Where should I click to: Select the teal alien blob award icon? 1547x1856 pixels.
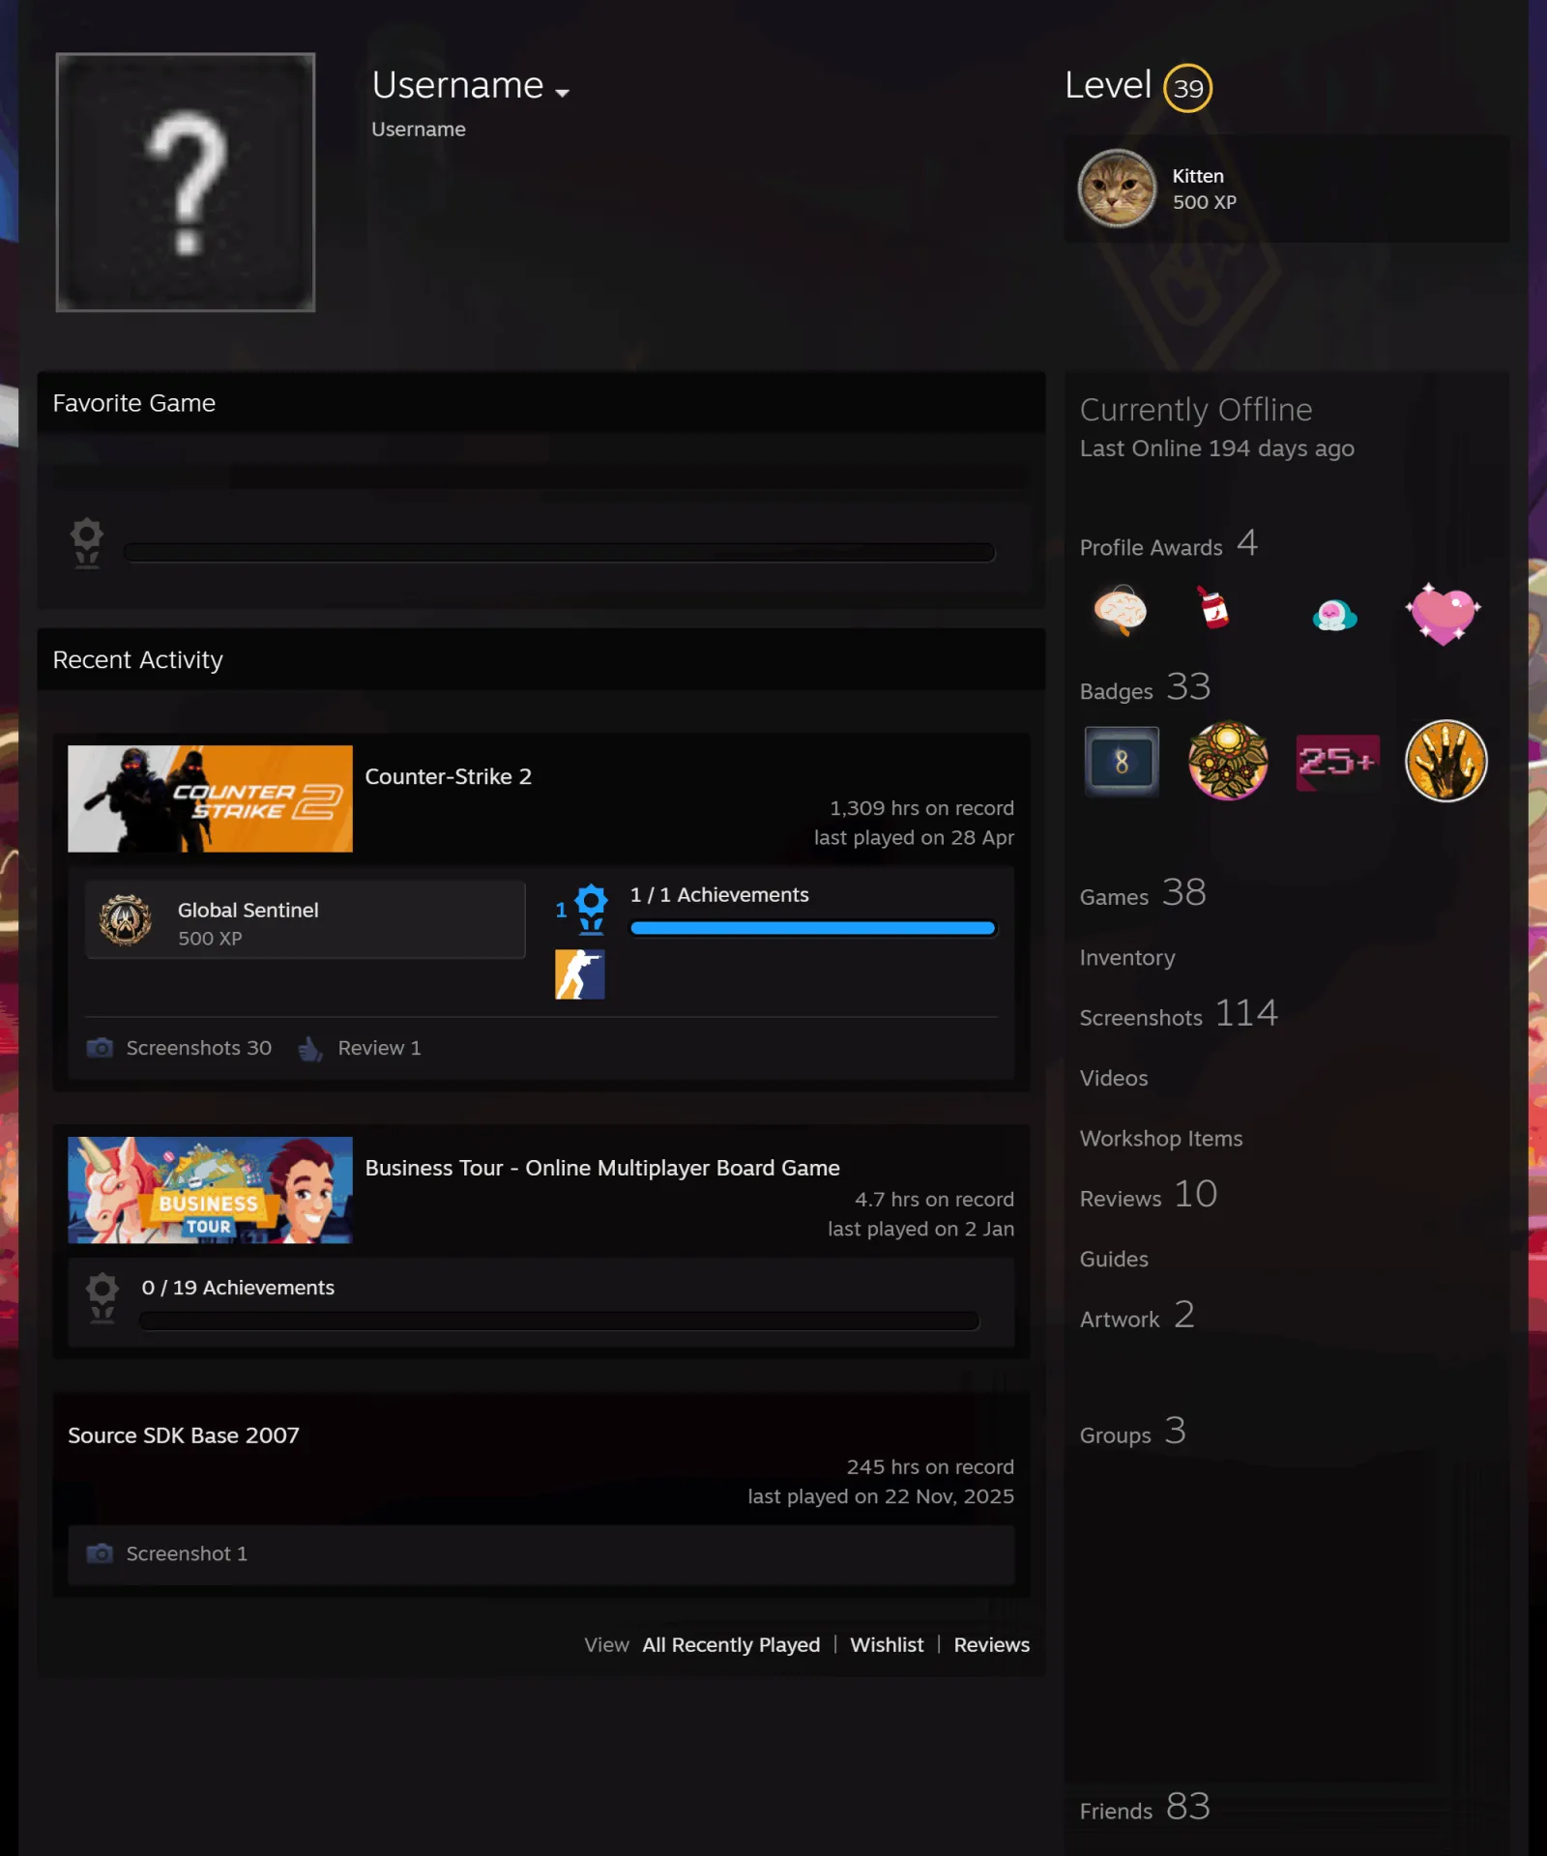[1334, 614]
